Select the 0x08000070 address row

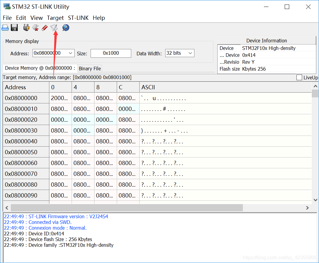tap(26, 174)
